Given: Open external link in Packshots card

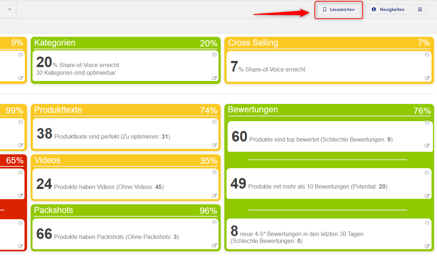Looking at the screenshot, I should click(x=214, y=246).
